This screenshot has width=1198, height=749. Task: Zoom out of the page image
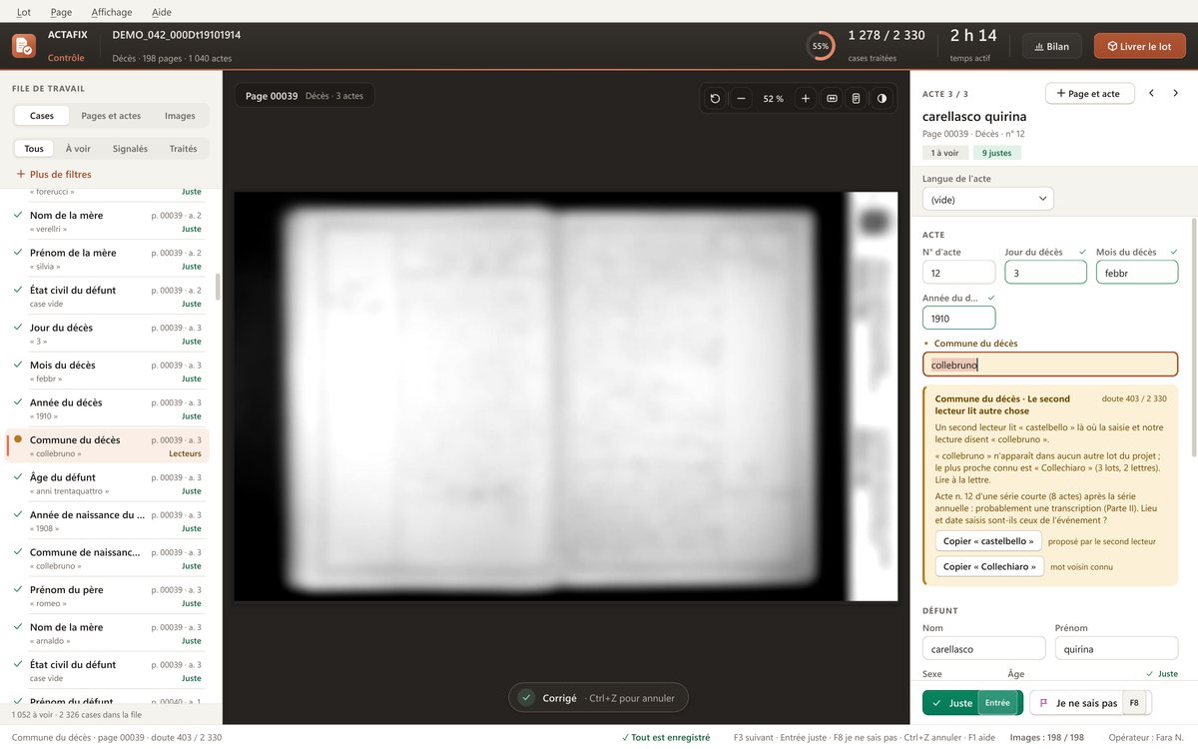click(741, 99)
